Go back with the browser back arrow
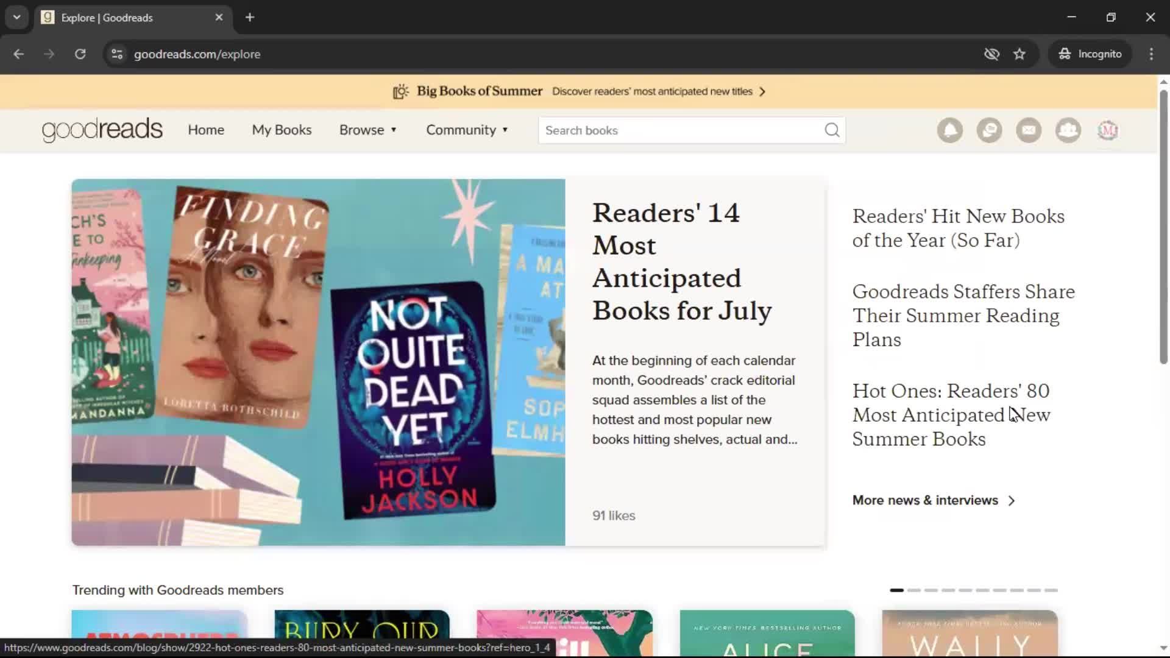The width and height of the screenshot is (1170, 658). [18, 54]
